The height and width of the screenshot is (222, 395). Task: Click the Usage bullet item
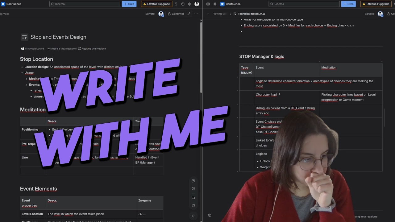29,73
